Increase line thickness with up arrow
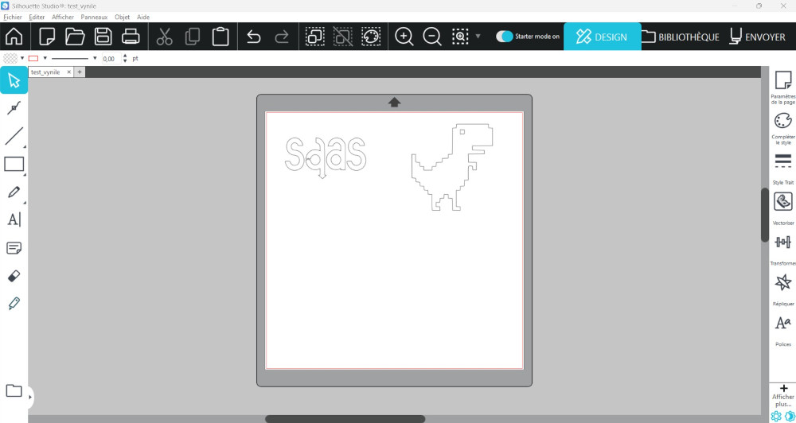The width and height of the screenshot is (796, 423). 126,56
